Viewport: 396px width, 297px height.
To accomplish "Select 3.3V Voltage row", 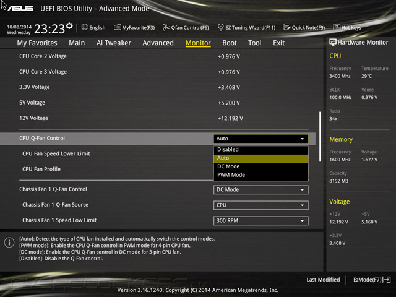I will click(x=158, y=87).
